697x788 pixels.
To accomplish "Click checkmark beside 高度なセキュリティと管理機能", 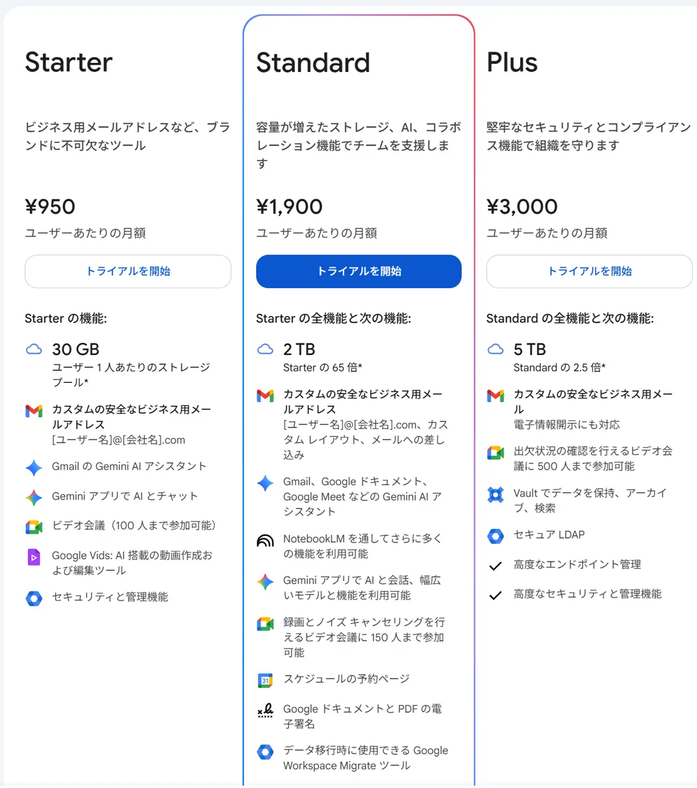I will (x=495, y=595).
